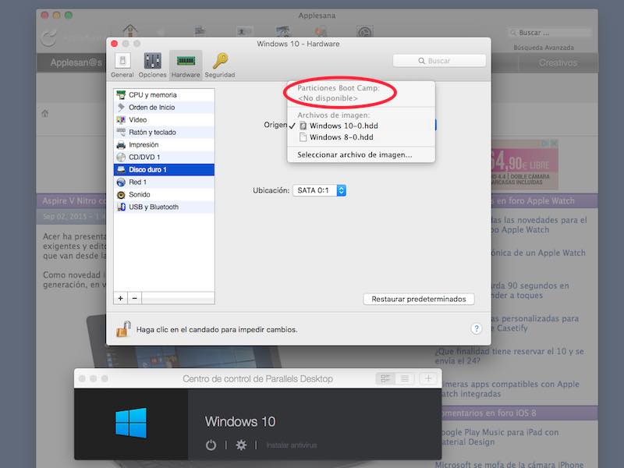Switch to the Hardware tab
Image resolution: width=624 pixels, height=468 pixels.
pos(186,66)
